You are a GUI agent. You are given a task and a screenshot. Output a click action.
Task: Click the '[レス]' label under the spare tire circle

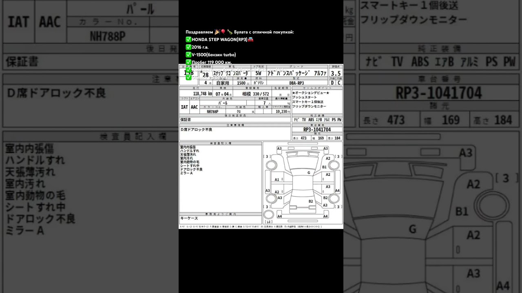[x=269, y=222]
